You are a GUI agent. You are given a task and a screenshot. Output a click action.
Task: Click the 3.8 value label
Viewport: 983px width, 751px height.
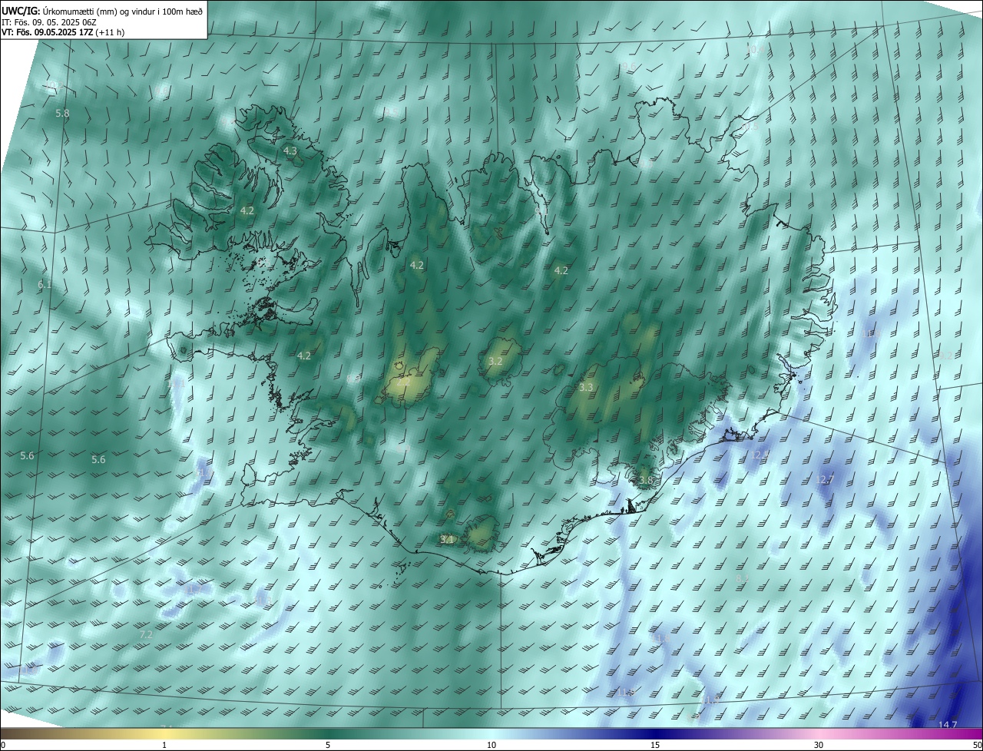coord(647,481)
